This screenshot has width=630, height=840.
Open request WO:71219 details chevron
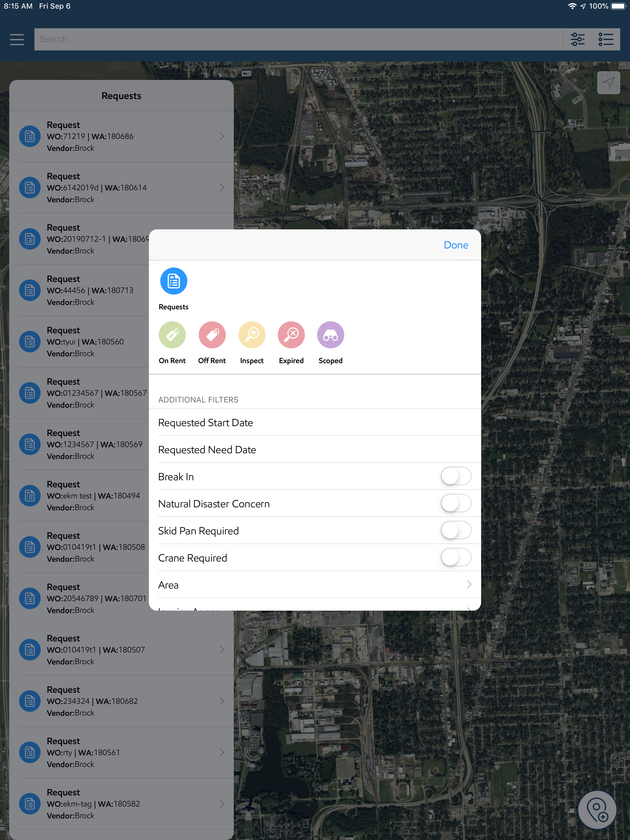coord(222,136)
